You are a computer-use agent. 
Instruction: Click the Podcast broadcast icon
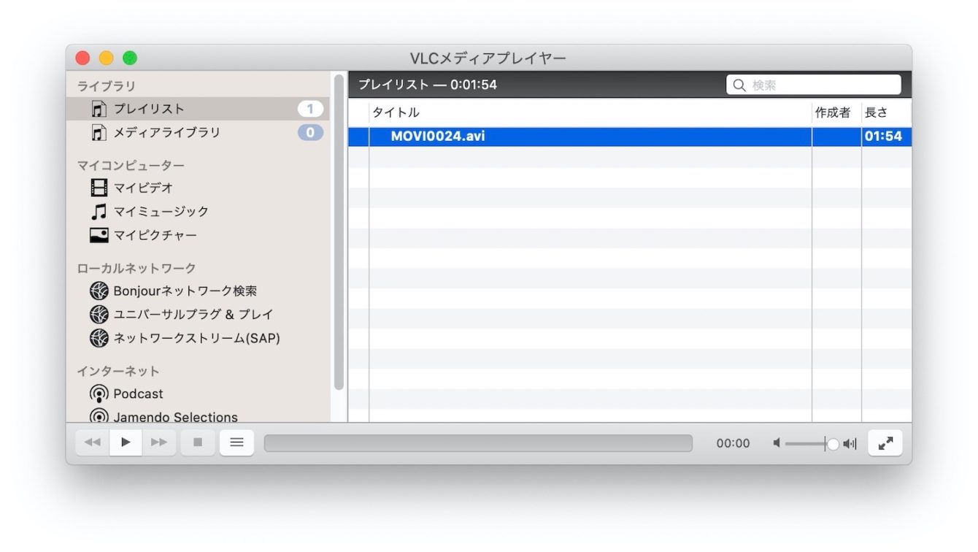[x=99, y=394]
